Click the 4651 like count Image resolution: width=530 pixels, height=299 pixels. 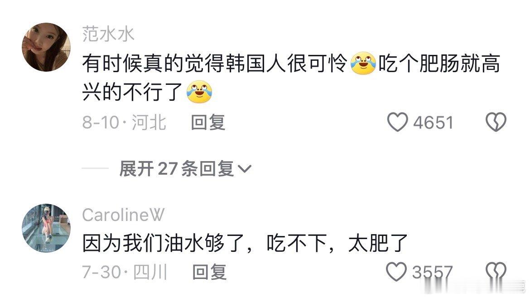(x=433, y=123)
